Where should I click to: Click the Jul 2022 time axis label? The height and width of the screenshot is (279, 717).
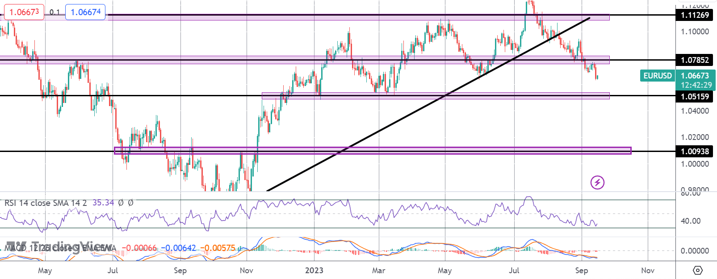[x=113, y=271]
